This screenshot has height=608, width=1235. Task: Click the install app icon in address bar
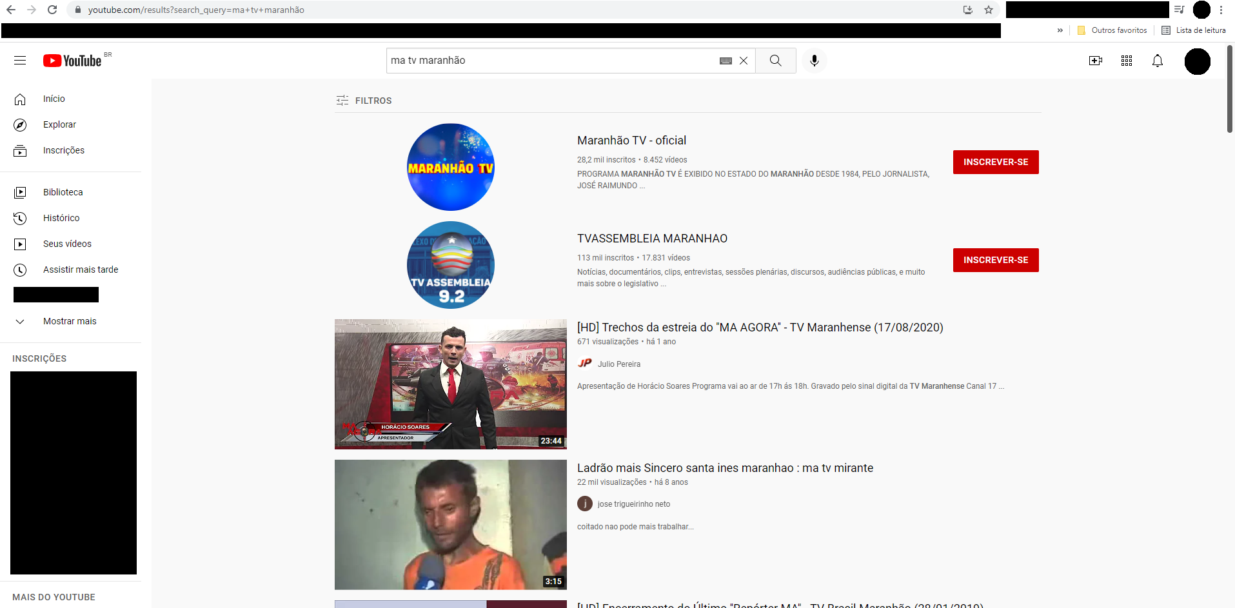pyautogui.click(x=967, y=10)
